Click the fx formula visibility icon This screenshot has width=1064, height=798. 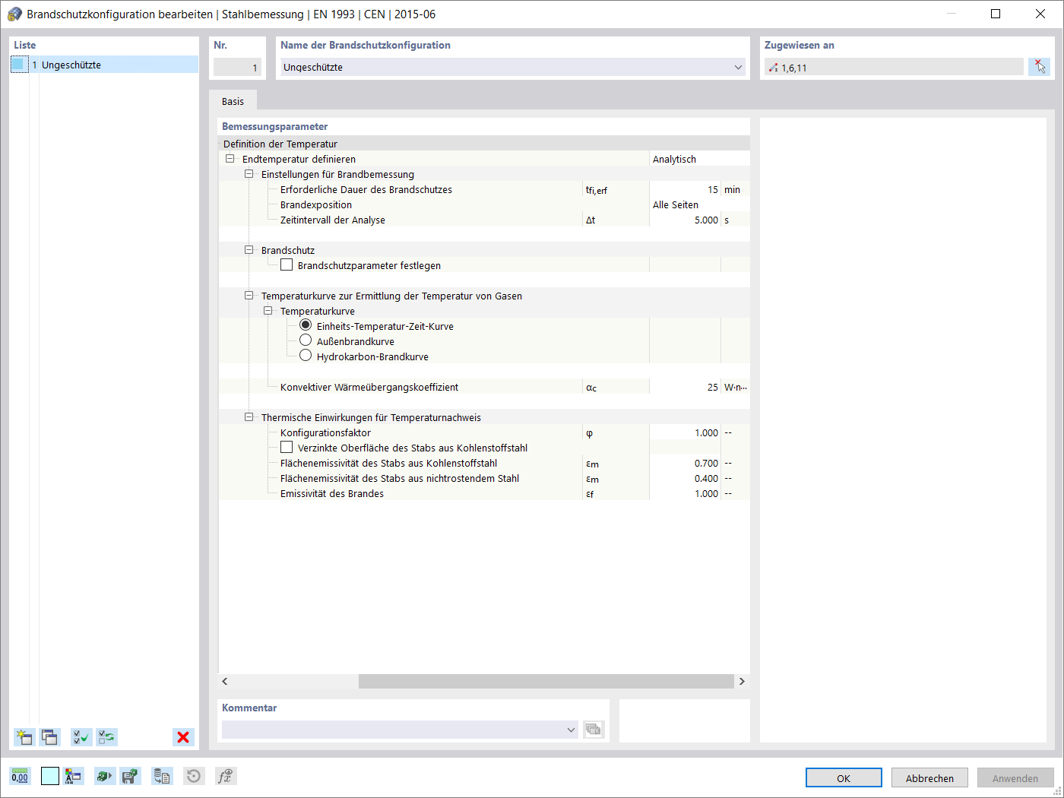click(225, 776)
